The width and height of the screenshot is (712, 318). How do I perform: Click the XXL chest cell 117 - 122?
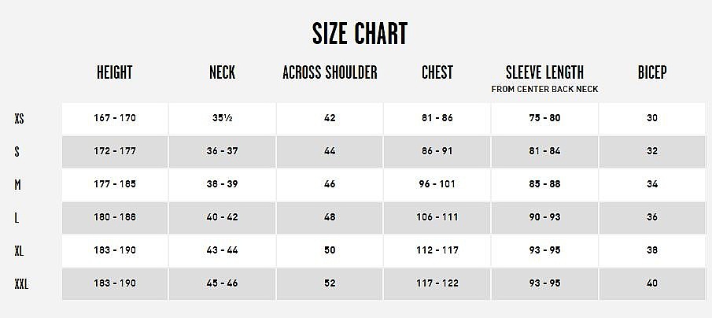437,283
